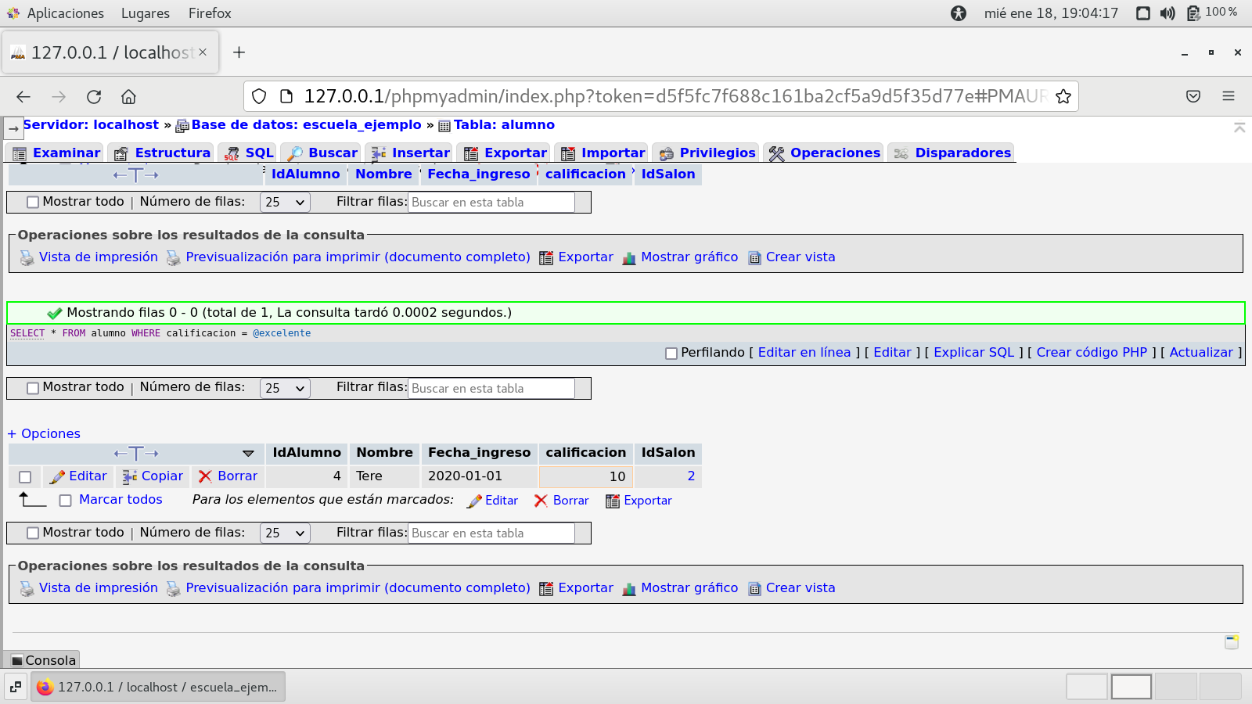This screenshot has width=1252, height=704.
Task: Check the row selection box for Tere
Action: tap(25, 477)
